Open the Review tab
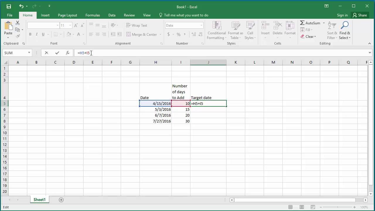This screenshot has width=375, height=211. pos(129,15)
